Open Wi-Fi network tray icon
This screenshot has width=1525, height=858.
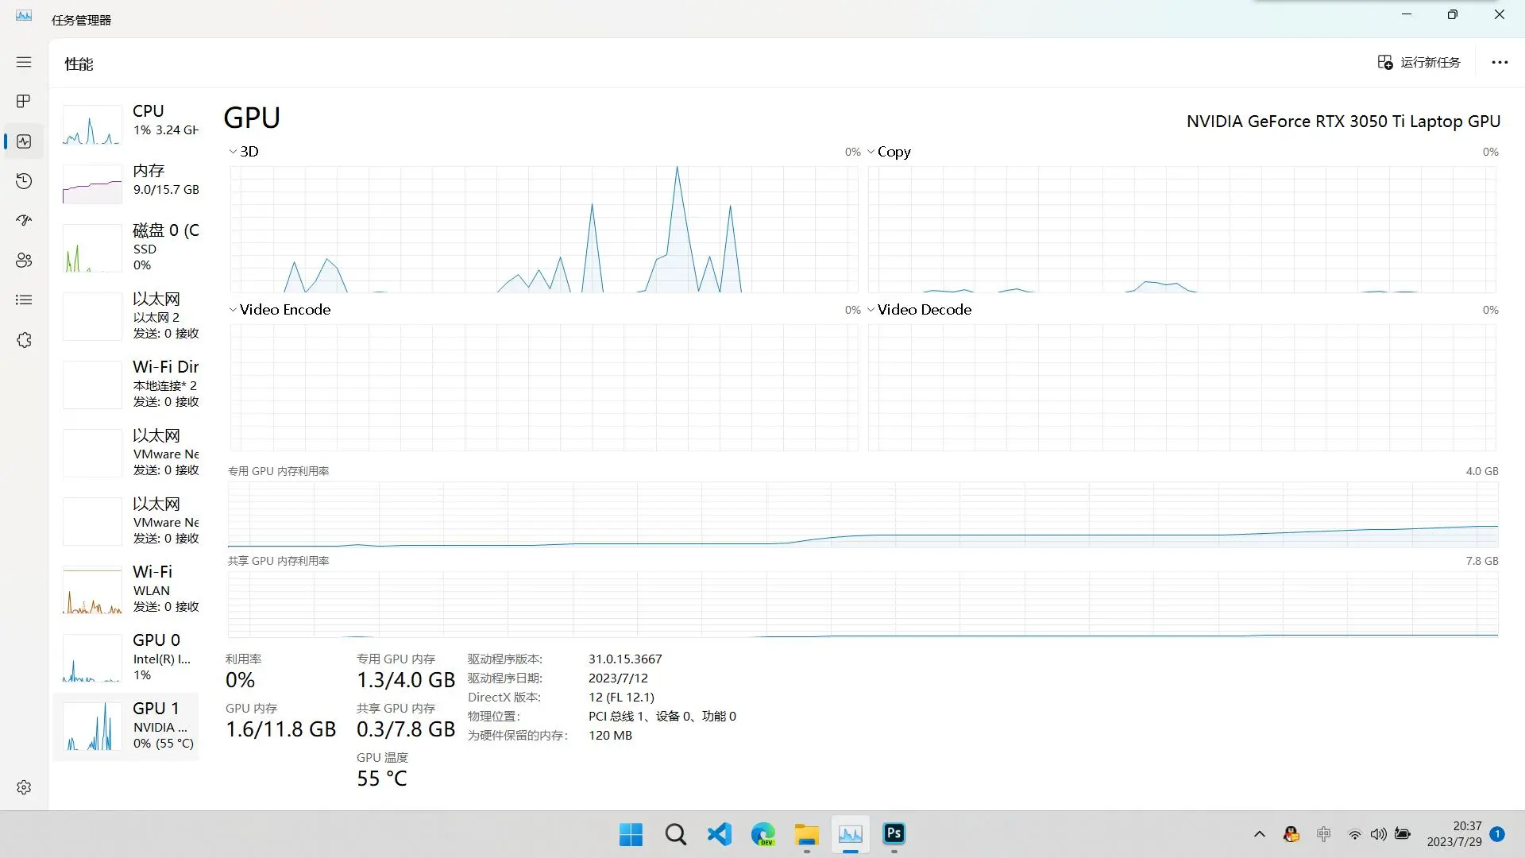1355,834
